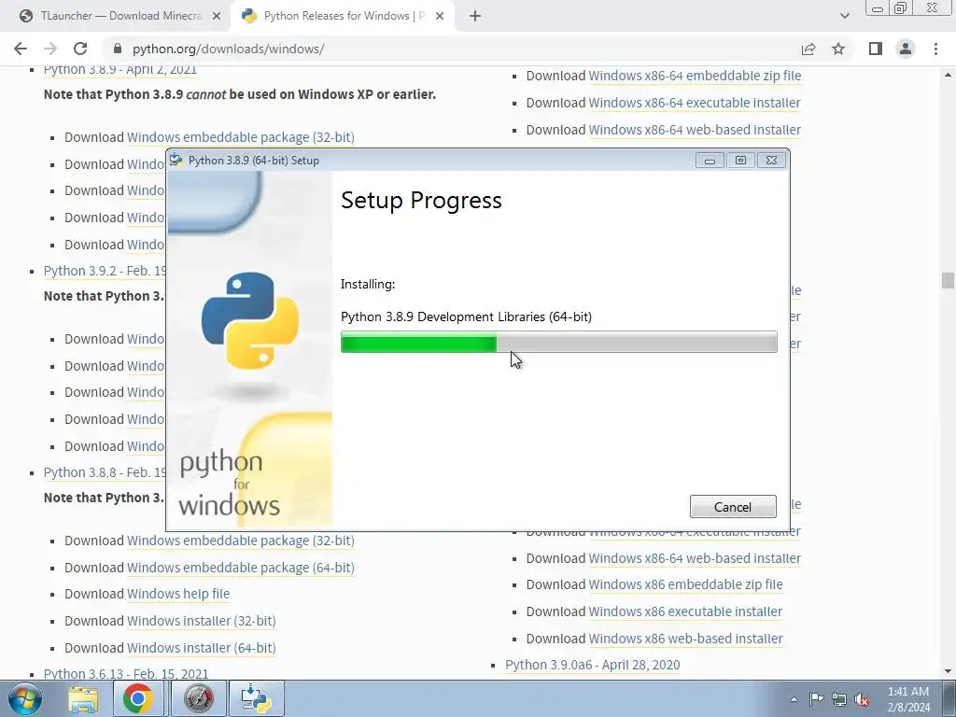Click the muted volume tray icon
This screenshot has width=956, height=717.
pyautogui.click(x=862, y=699)
